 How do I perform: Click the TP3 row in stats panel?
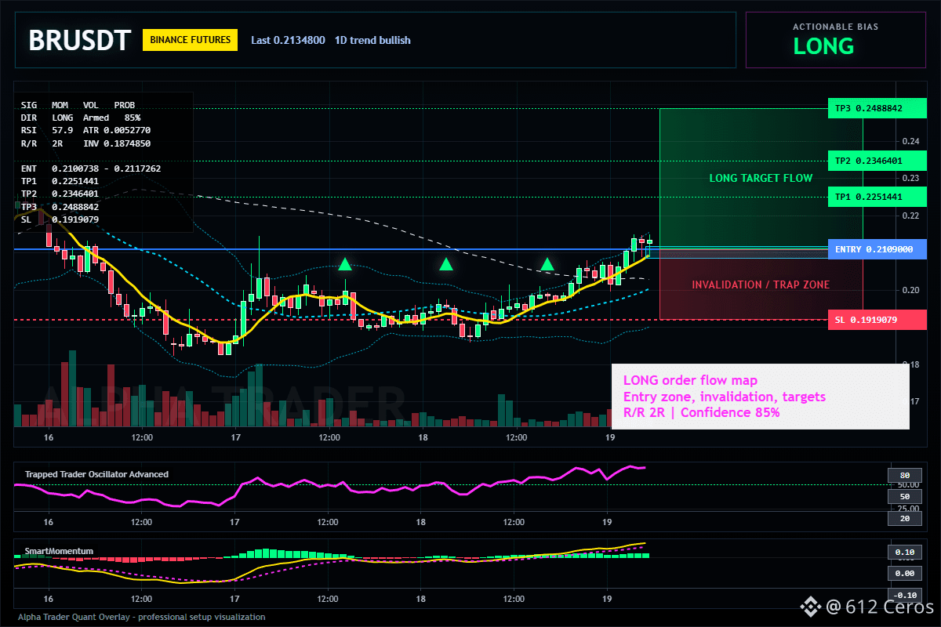coord(60,207)
